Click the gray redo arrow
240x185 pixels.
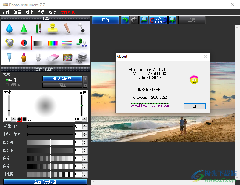pyautogui.click(x=134, y=20)
